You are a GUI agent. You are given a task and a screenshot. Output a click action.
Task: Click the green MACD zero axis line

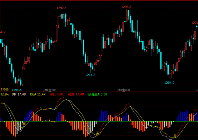tap(99, 121)
